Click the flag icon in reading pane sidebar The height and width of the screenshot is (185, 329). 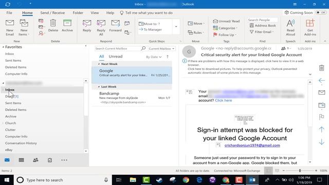point(321,117)
